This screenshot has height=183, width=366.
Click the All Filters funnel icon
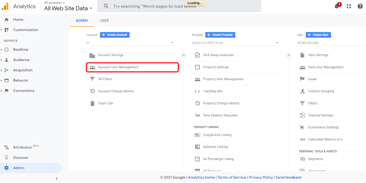click(x=92, y=79)
